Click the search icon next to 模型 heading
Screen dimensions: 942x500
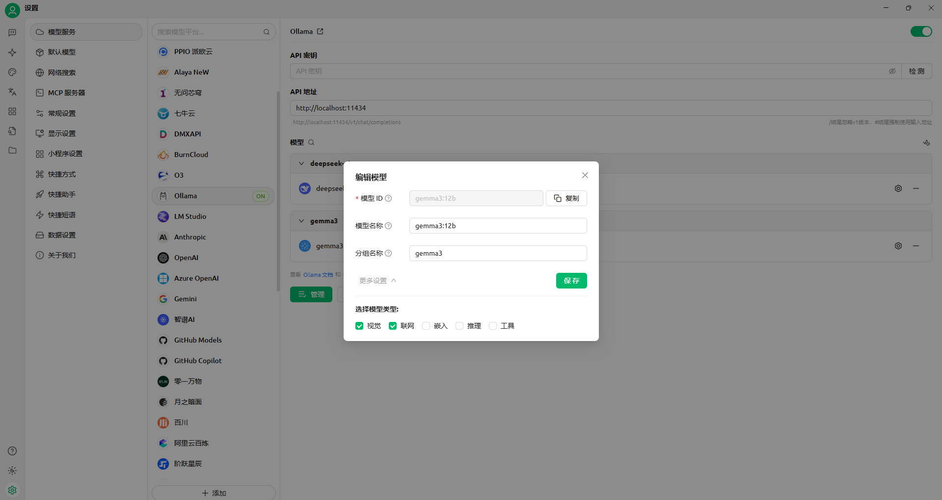tap(311, 142)
